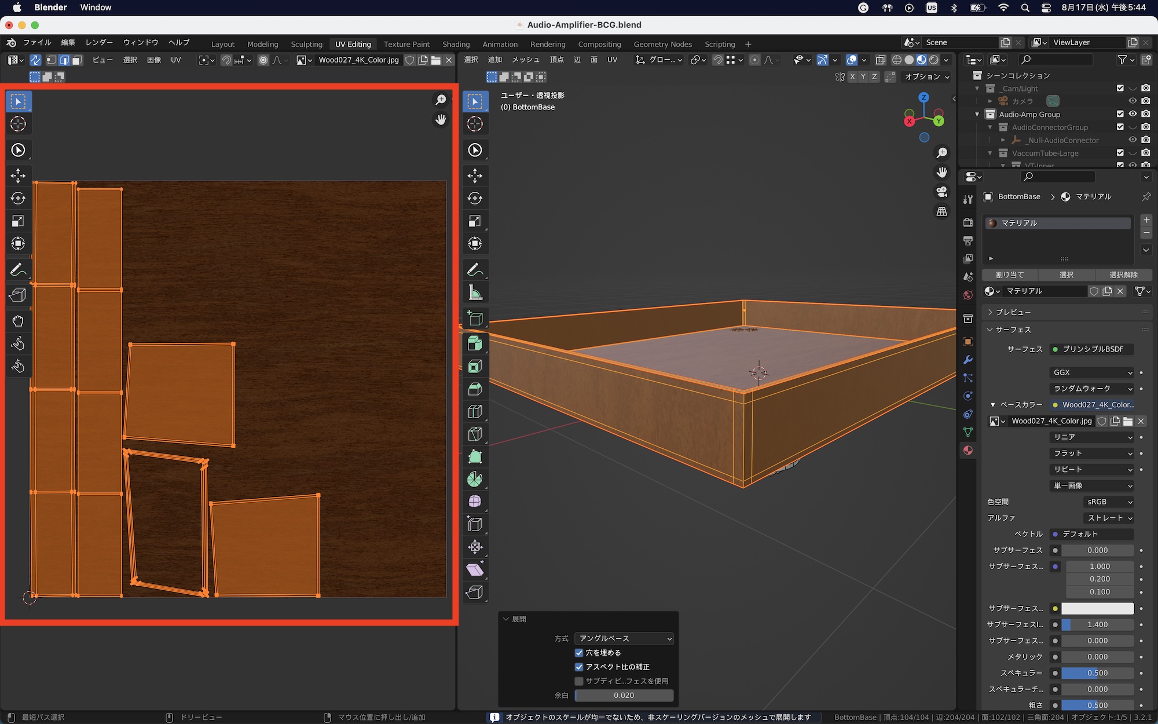The height and width of the screenshot is (724, 1158).
Task: Uncheck the 穴を埋める checkbox
Action: click(579, 653)
